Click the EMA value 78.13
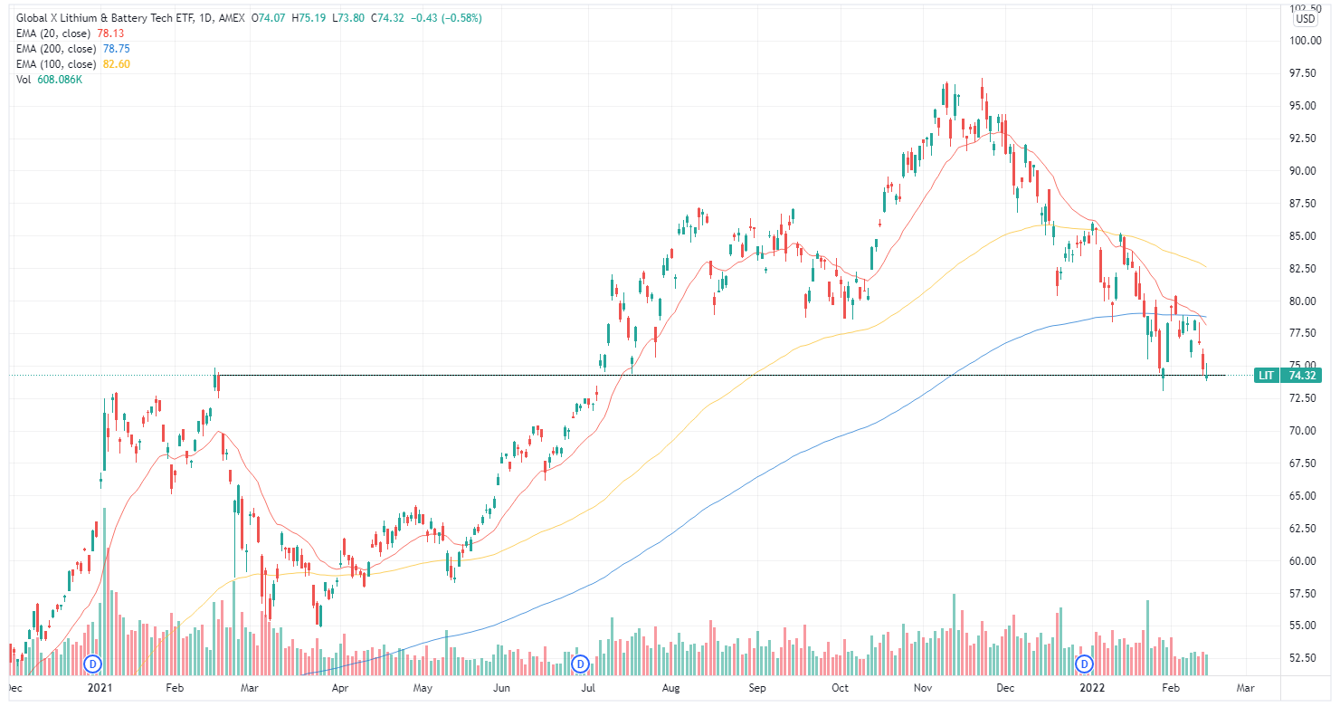This screenshot has width=1340, height=707. pyautogui.click(x=110, y=33)
